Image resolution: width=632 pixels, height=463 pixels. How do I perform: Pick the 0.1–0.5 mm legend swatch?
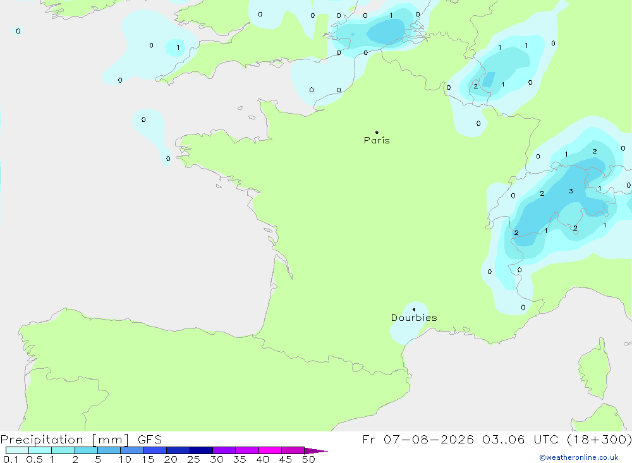17,450
